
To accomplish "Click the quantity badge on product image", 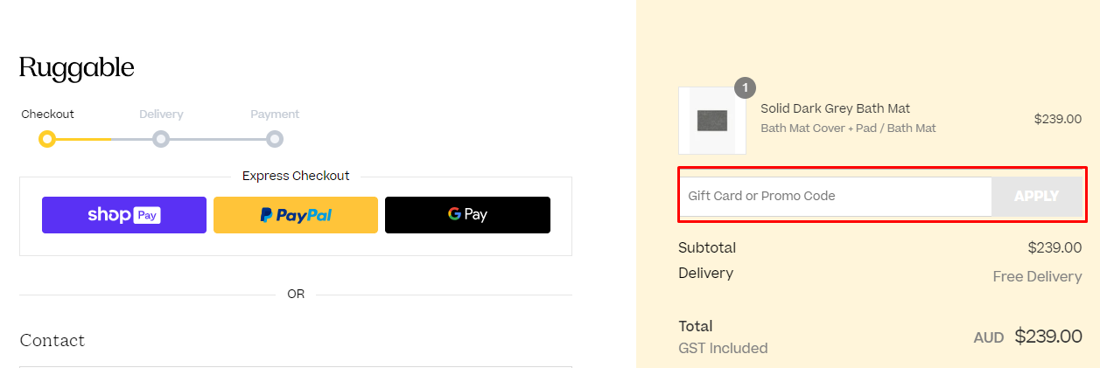I will [745, 88].
